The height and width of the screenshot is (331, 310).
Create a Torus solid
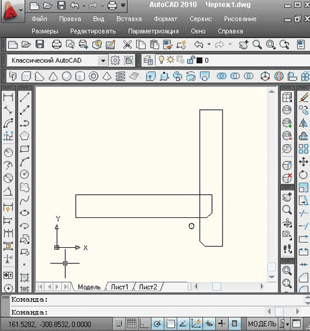click(94, 76)
